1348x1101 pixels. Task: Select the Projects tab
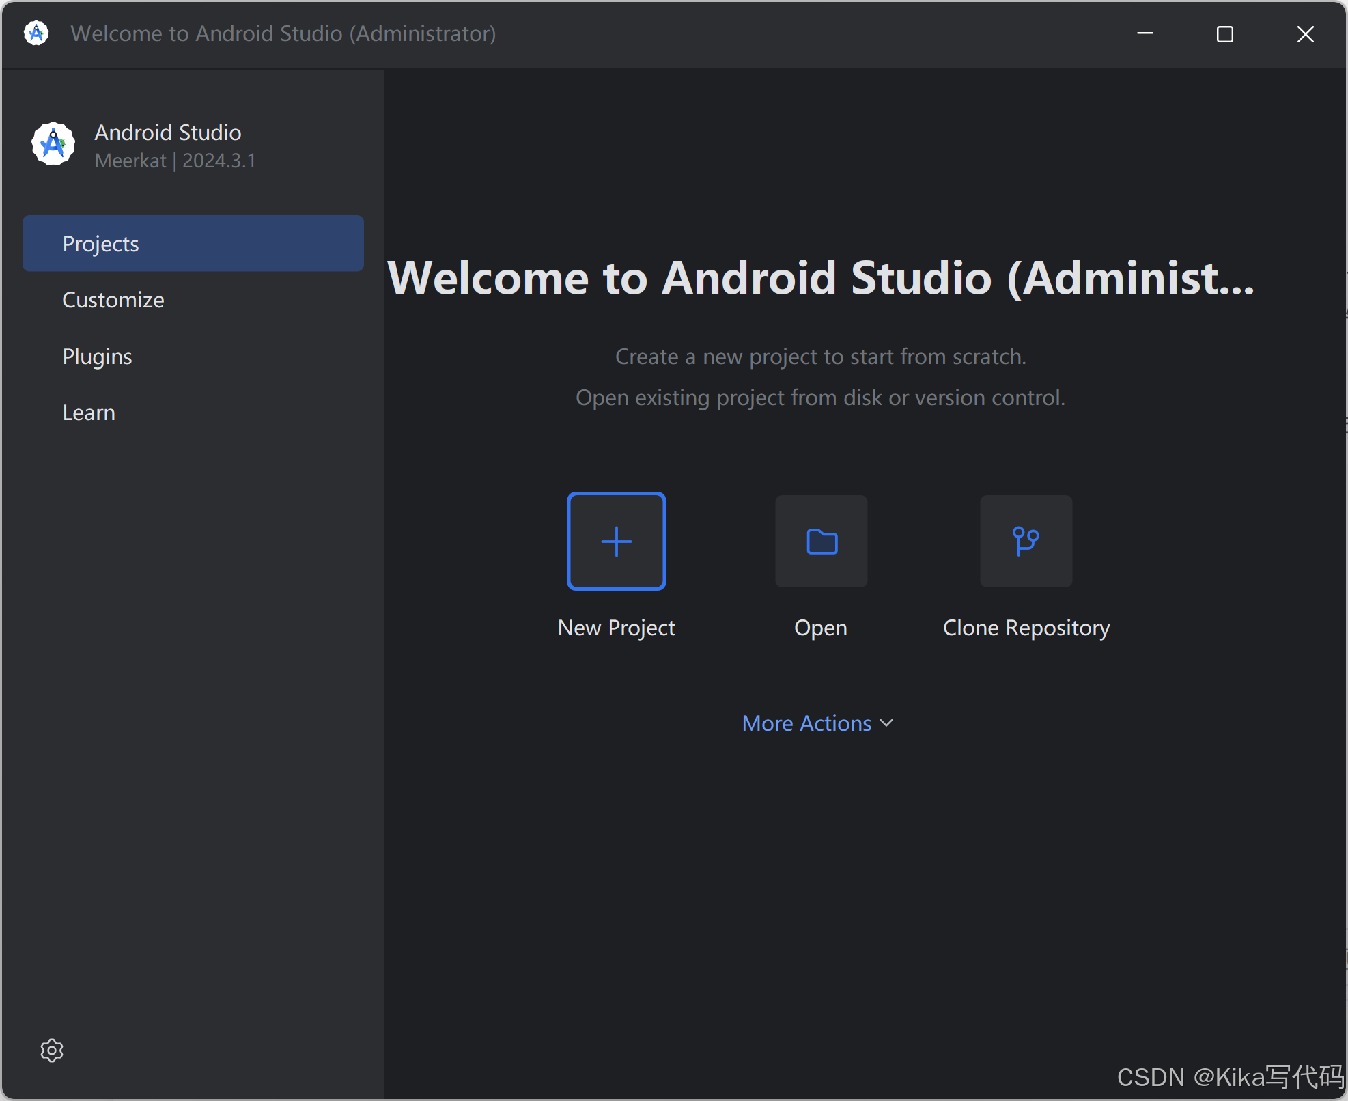[x=193, y=244]
